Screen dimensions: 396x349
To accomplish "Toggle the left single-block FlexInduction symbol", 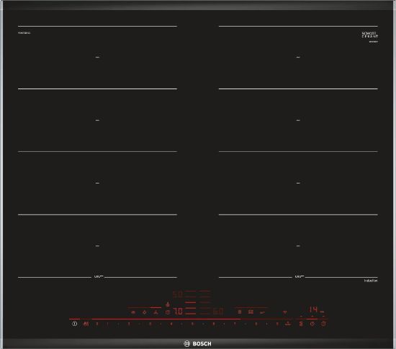I will click(x=240, y=312).
